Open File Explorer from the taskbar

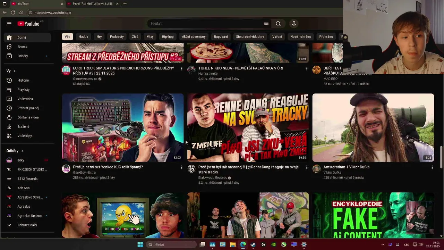click(x=233, y=244)
